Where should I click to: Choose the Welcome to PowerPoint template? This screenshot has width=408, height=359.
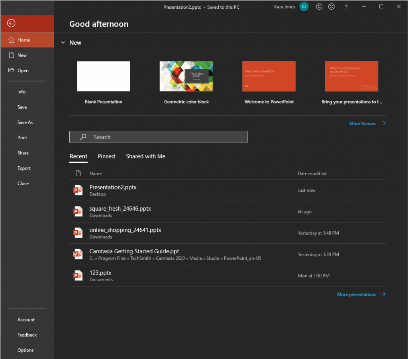[x=269, y=76]
